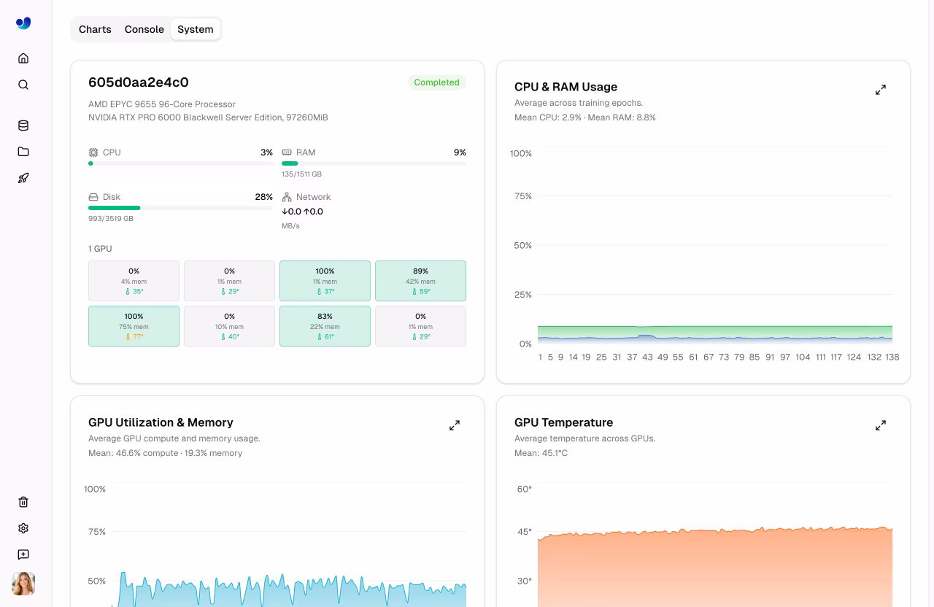Open Search from the sidebar

[x=23, y=85]
